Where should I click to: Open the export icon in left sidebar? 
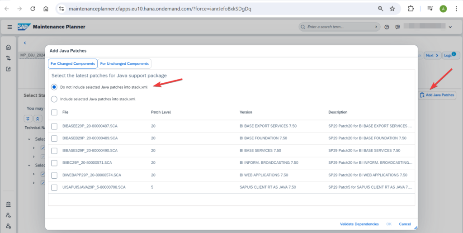[x=9, y=69]
